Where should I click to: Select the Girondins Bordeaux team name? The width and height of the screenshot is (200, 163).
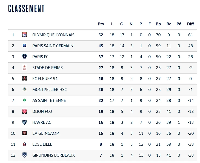53,155
